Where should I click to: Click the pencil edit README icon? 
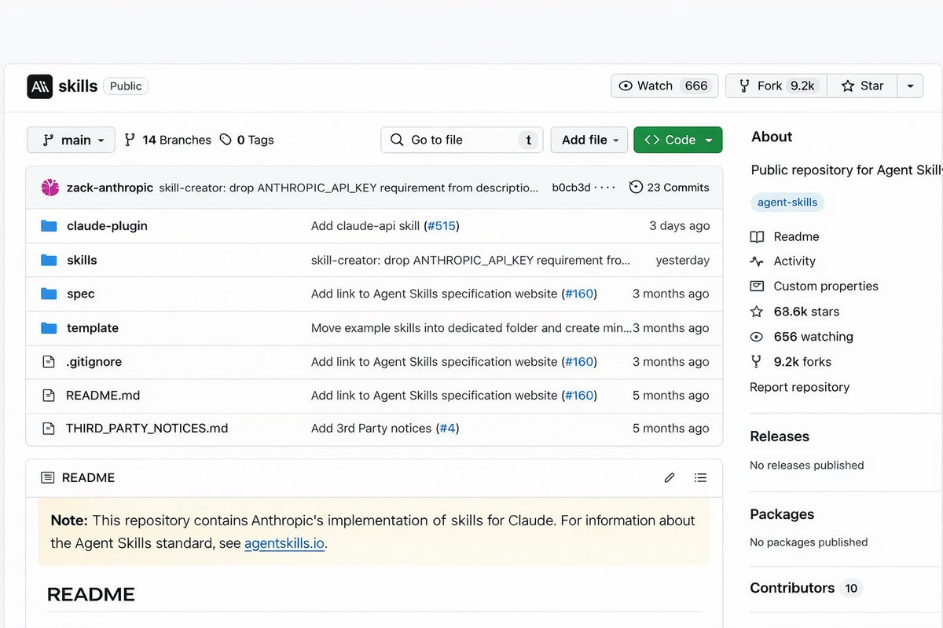[670, 477]
